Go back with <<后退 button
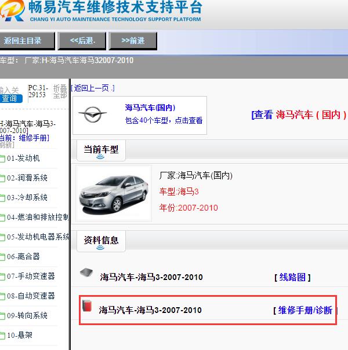This screenshot has width=348, height=350. click(82, 41)
